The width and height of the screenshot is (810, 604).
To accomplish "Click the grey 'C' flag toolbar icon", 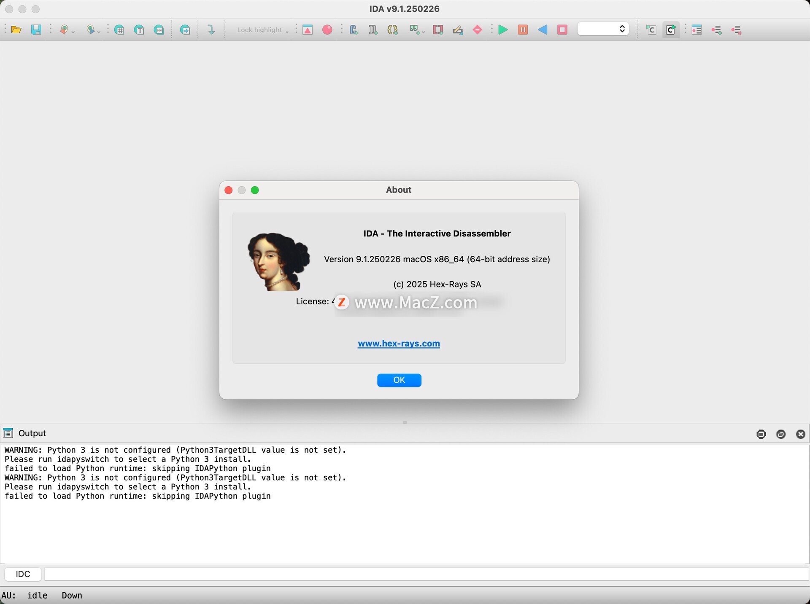I will pos(651,30).
